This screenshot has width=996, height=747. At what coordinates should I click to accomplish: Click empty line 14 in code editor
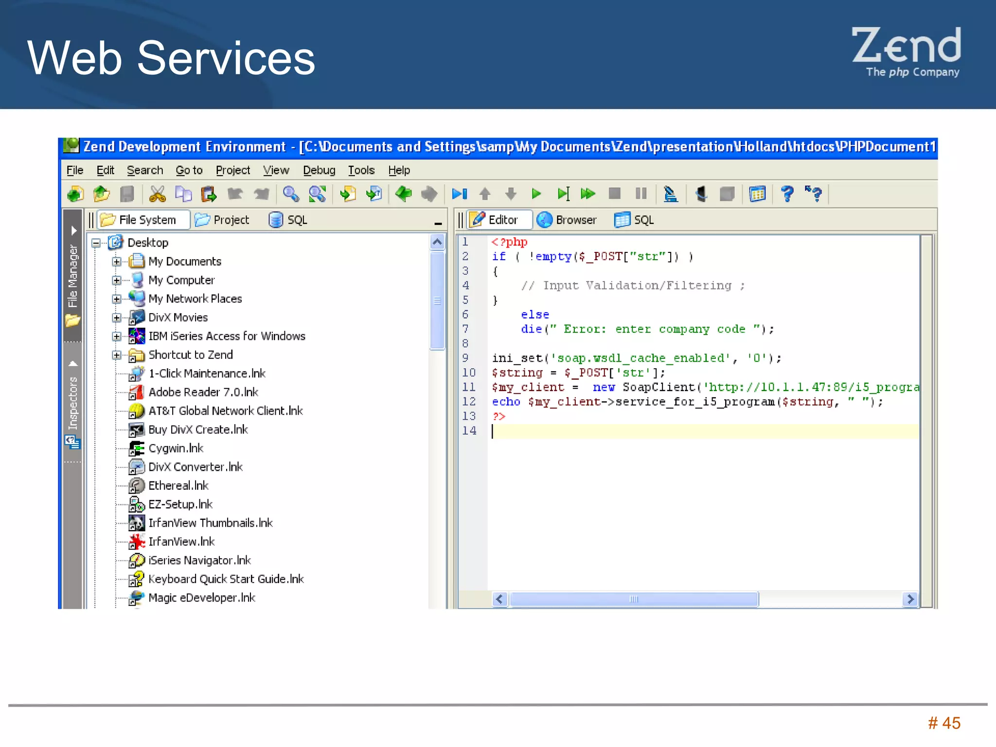(x=704, y=431)
